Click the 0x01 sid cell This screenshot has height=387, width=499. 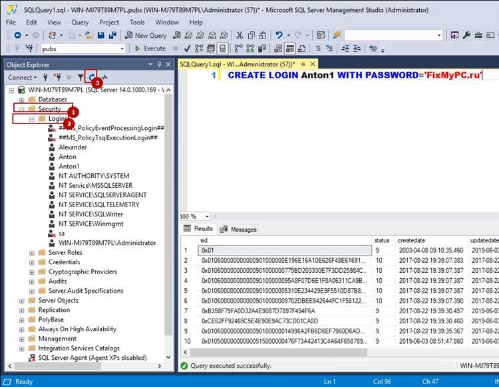(x=285, y=250)
